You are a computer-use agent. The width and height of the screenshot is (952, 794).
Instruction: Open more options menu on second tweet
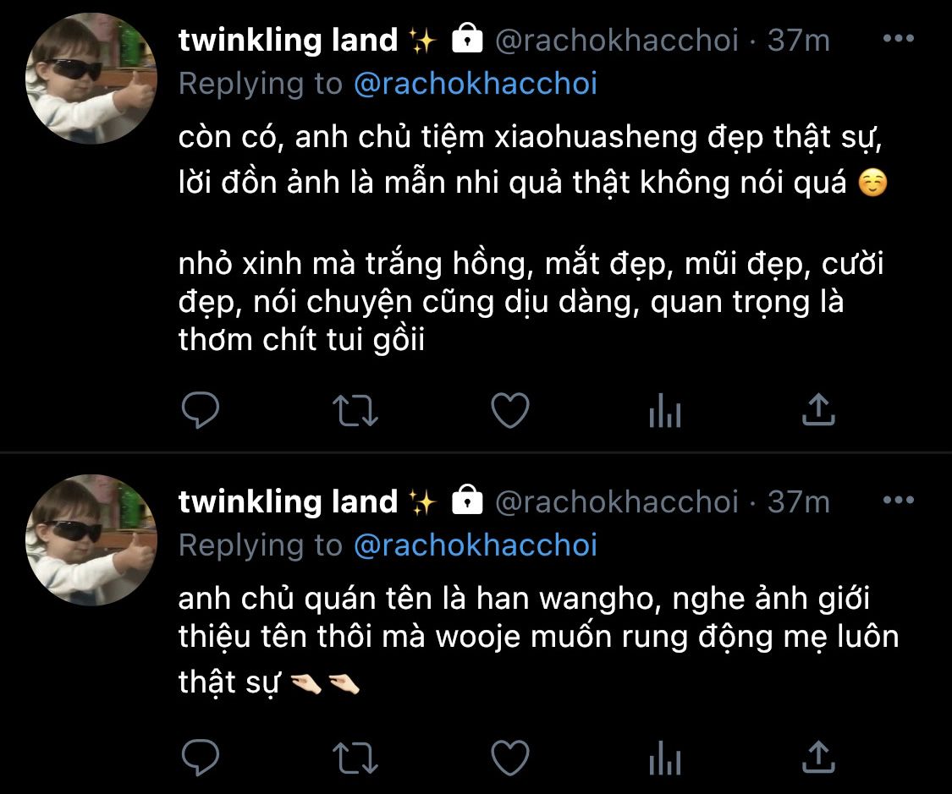click(x=899, y=501)
